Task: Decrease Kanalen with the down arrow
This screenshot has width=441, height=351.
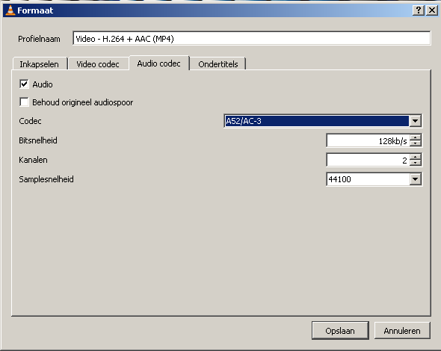Action: coord(416,163)
